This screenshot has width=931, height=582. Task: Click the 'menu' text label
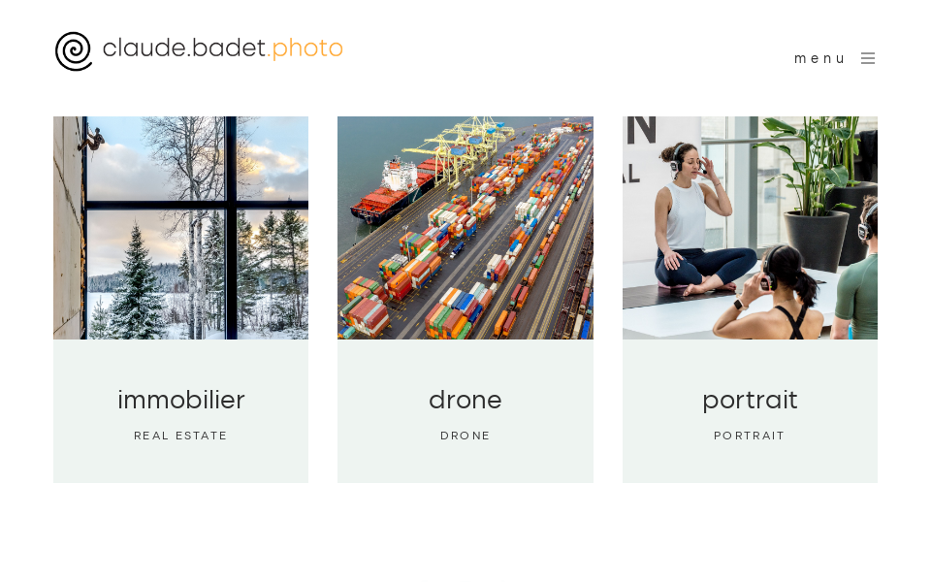819,58
